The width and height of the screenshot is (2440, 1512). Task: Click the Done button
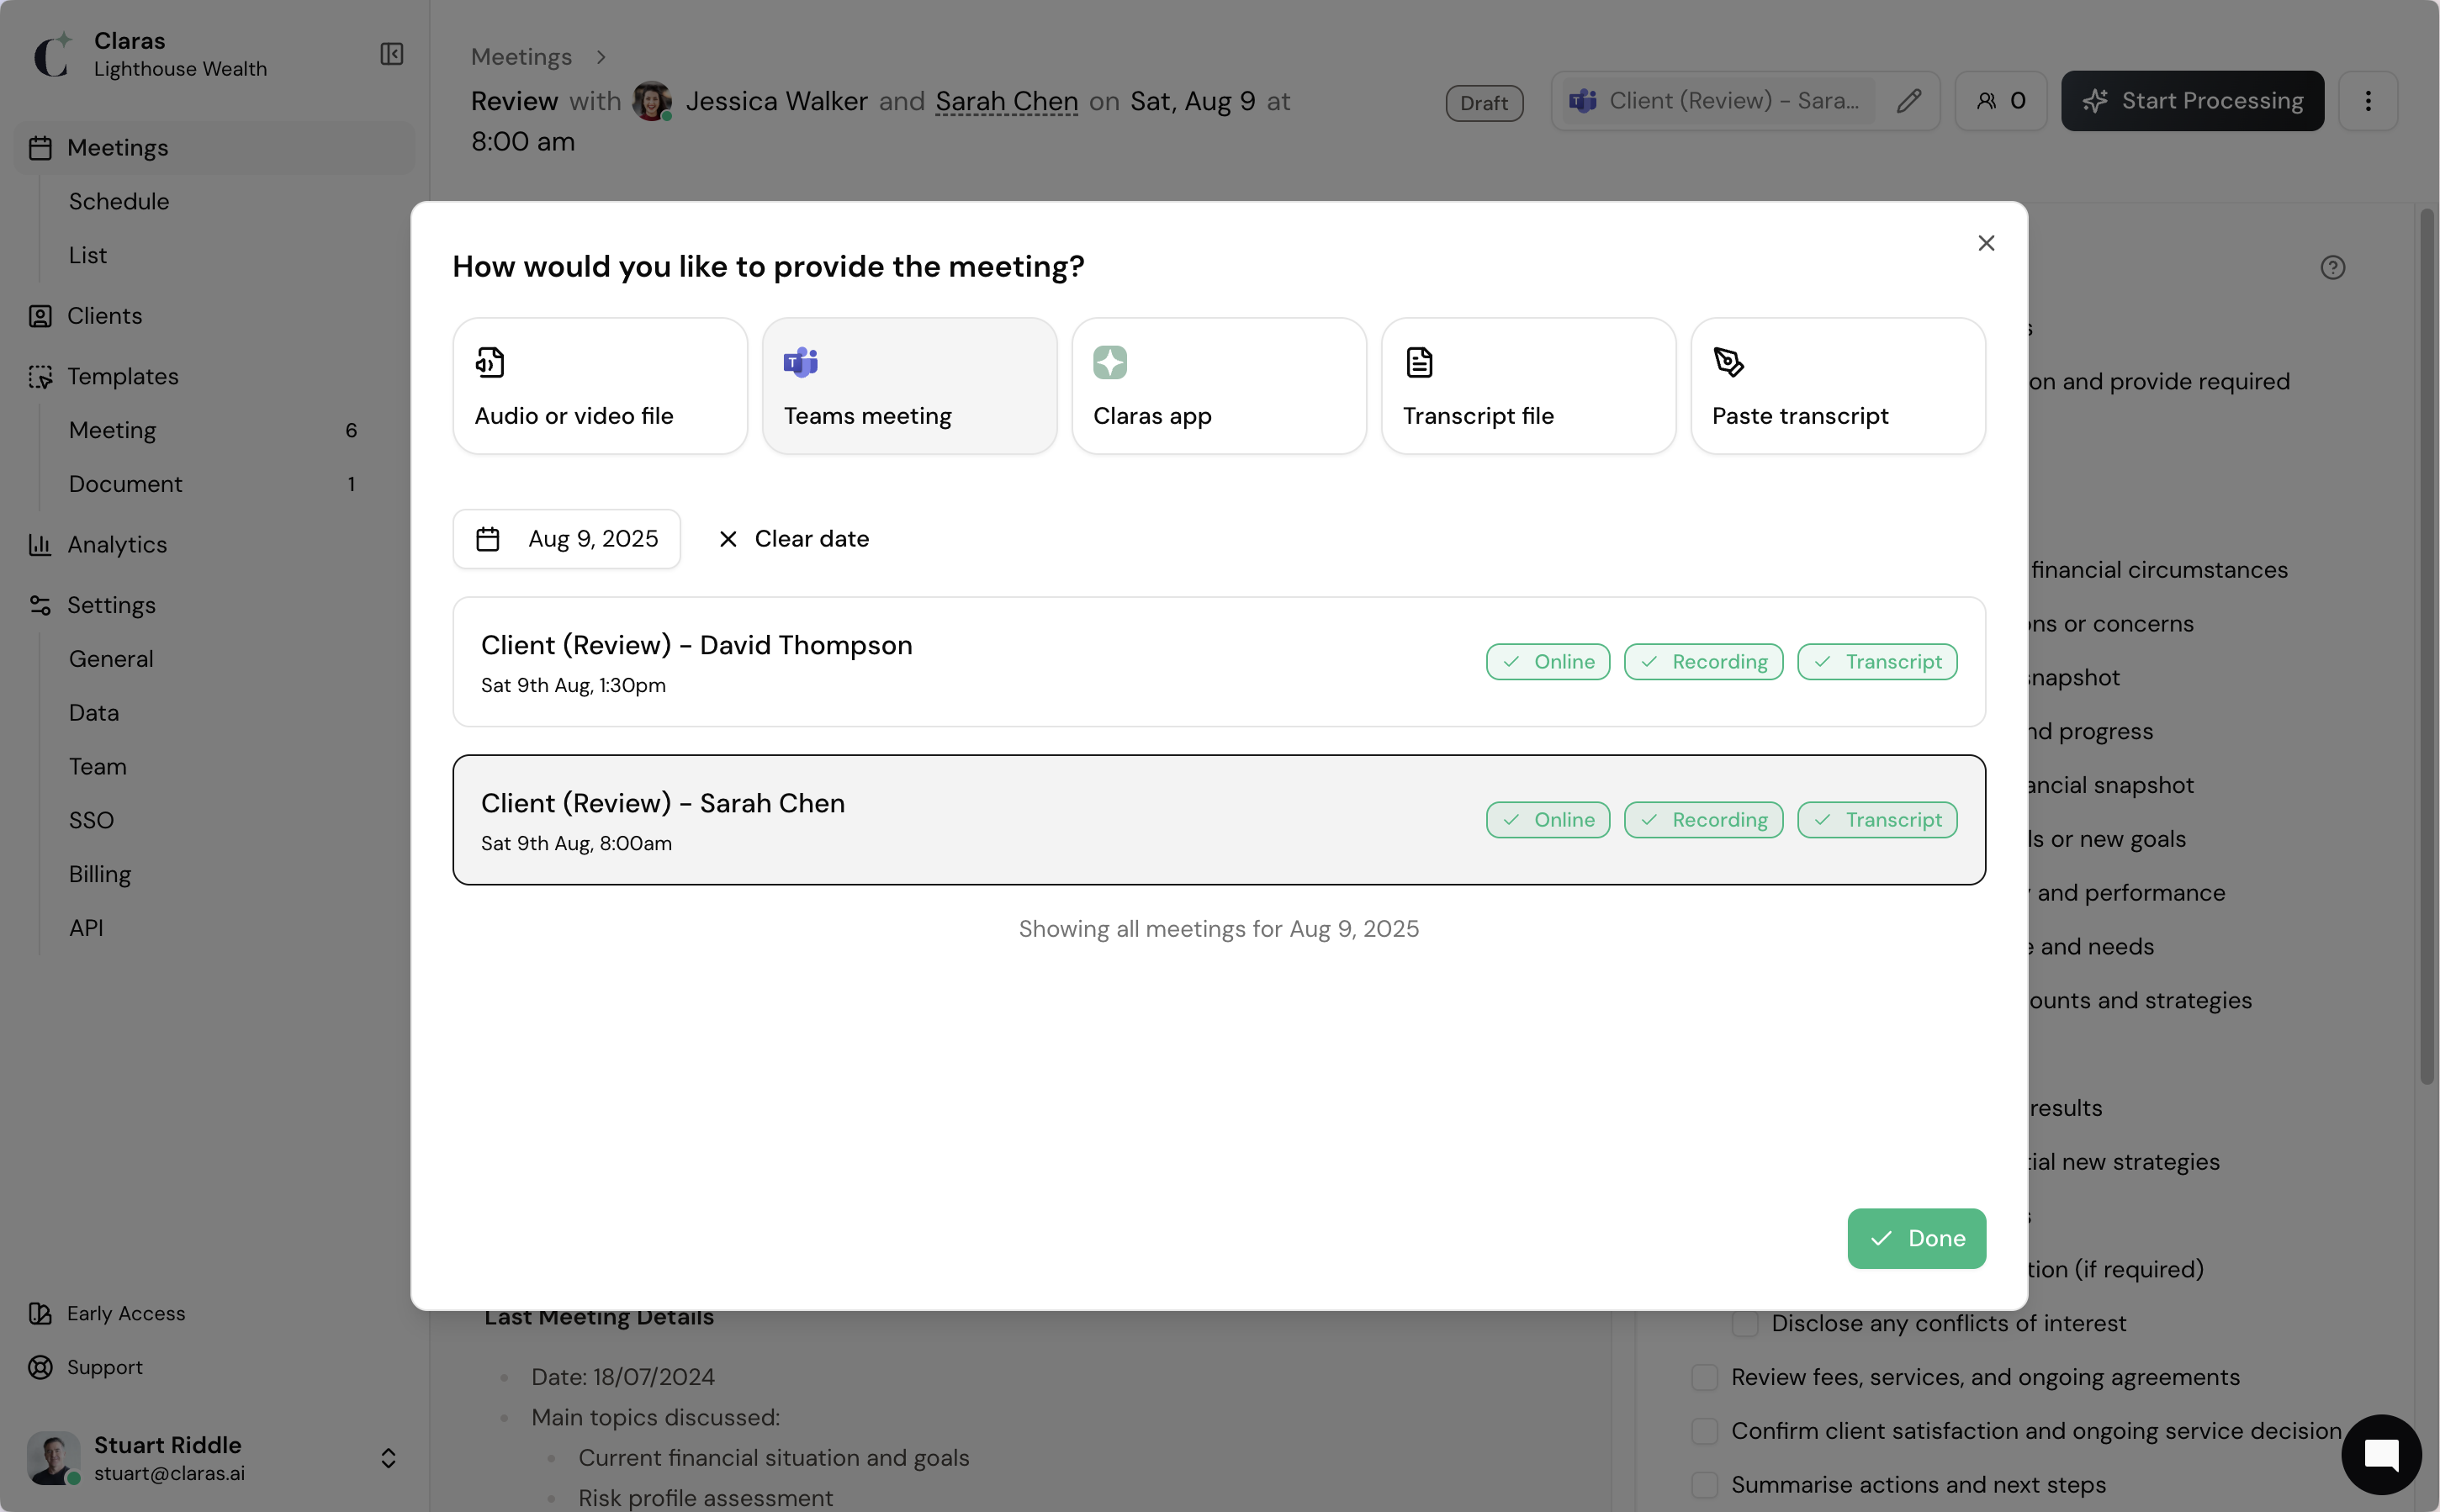coord(1916,1238)
